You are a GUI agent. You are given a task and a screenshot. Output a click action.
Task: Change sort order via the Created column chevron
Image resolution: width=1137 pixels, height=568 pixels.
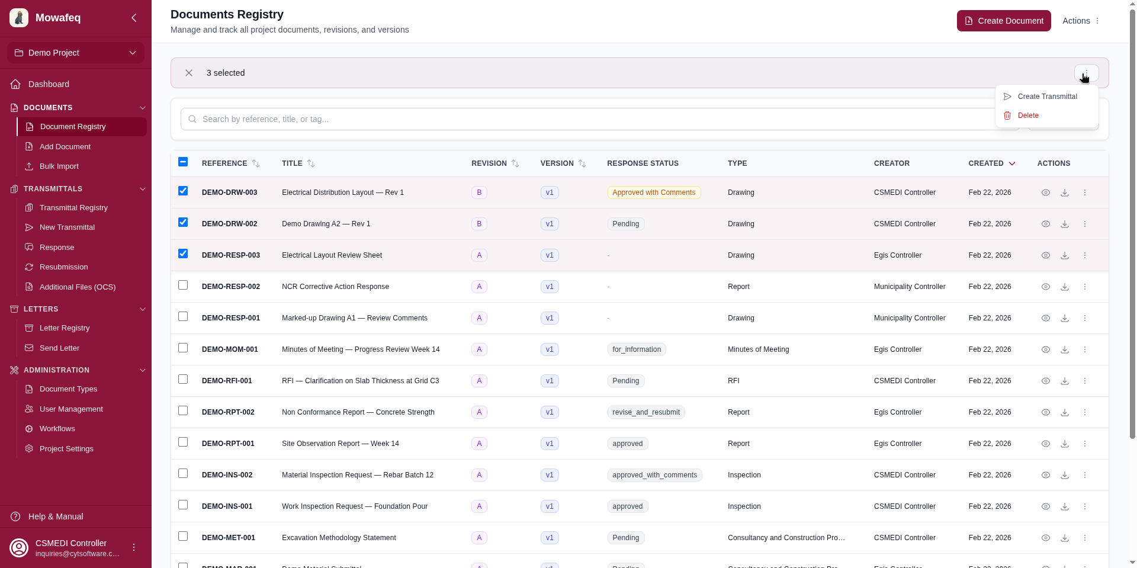(x=1011, y=163)
